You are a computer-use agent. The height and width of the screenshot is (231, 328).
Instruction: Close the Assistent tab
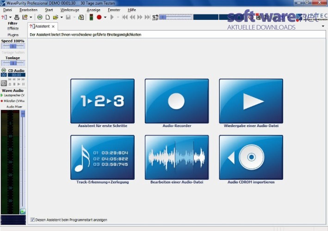pos(53,26)
